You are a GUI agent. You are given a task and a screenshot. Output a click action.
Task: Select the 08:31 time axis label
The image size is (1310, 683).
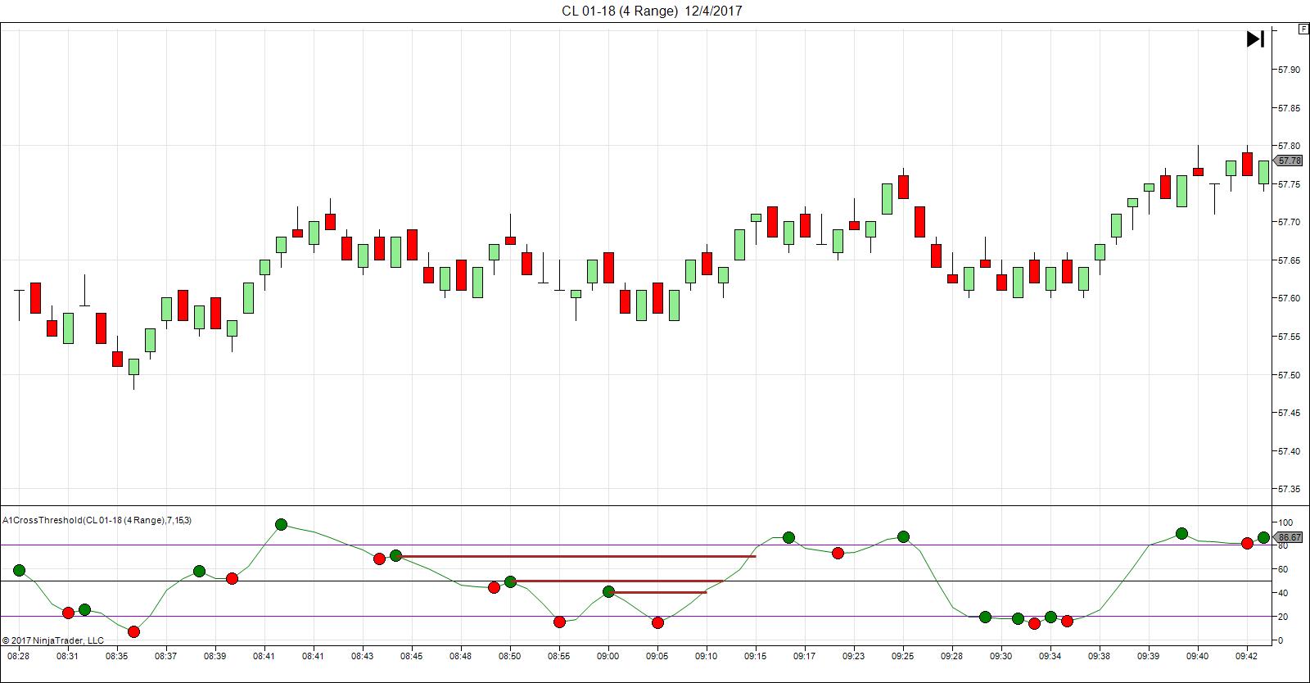pos(68,656)
